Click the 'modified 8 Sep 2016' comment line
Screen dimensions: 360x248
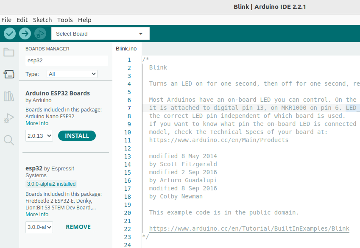point(183,189)
